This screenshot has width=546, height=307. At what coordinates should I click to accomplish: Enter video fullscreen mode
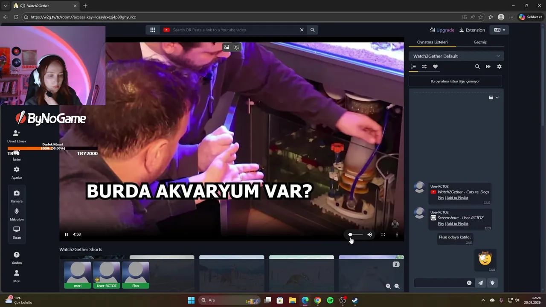pos(383,235)
